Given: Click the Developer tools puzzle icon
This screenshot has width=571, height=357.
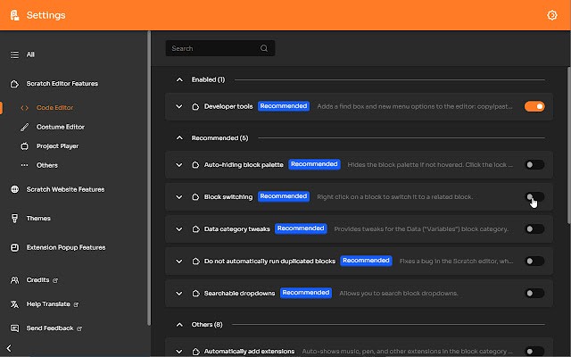Looking at the screenshot, I should [195, 107].
